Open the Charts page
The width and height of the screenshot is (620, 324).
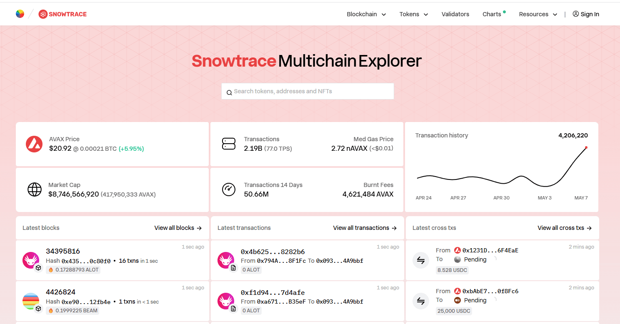492,14
